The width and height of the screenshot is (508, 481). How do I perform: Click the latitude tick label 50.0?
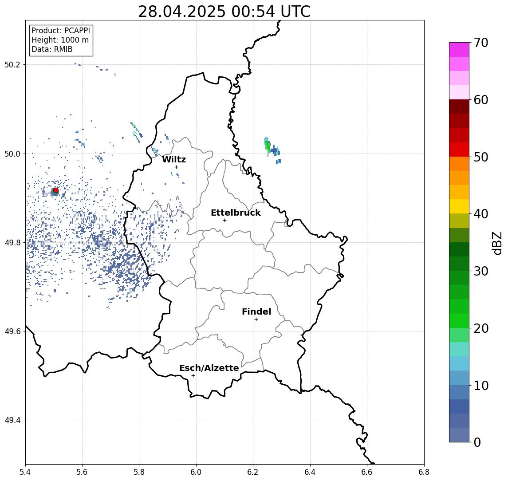pyautogui.click(x=12, y=154)
